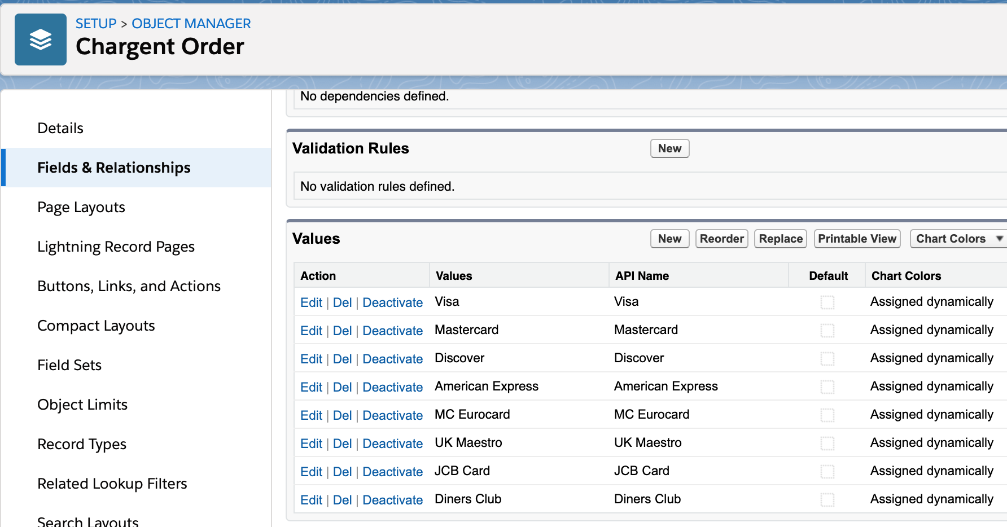This screenshot has width=1007, height=527.
Task: Open the Chart Colors dropdown
Action: (x=957, y=239)
